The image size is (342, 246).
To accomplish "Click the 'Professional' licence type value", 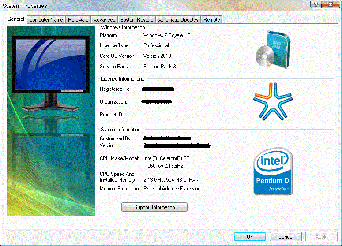I will coord(156,45).
